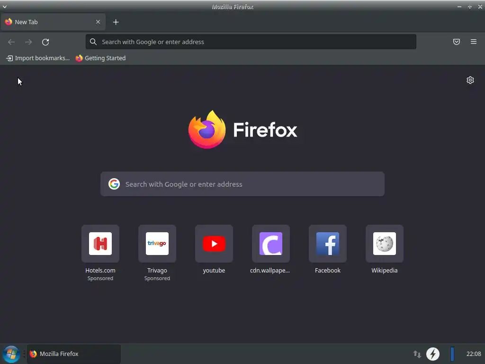
Task: Go forward using the forward arrow
Action: [x=28, y=42]
